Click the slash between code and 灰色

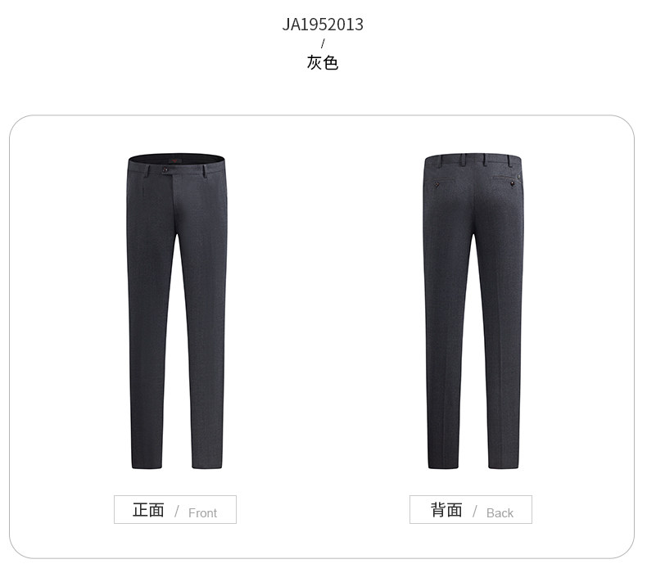tap(323, 43)
